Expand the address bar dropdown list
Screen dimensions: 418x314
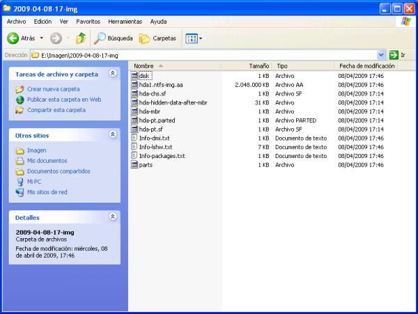381,54
